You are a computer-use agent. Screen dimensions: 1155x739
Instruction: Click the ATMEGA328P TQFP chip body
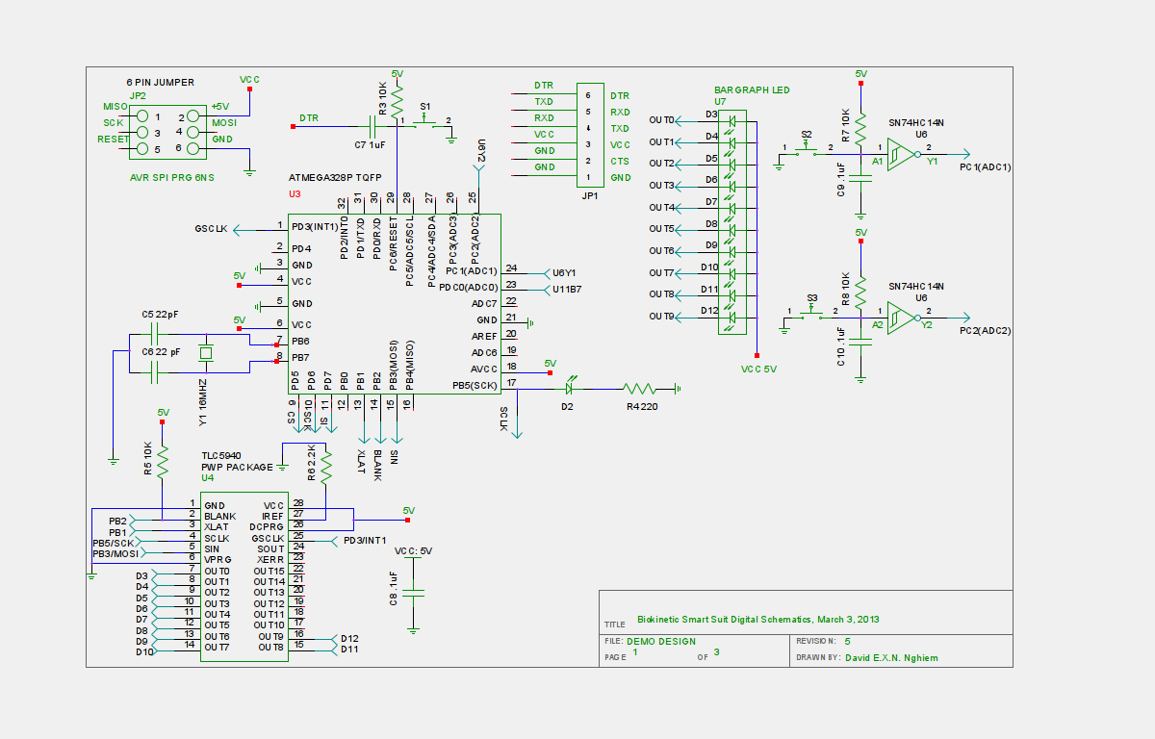[x=395, y=304]
